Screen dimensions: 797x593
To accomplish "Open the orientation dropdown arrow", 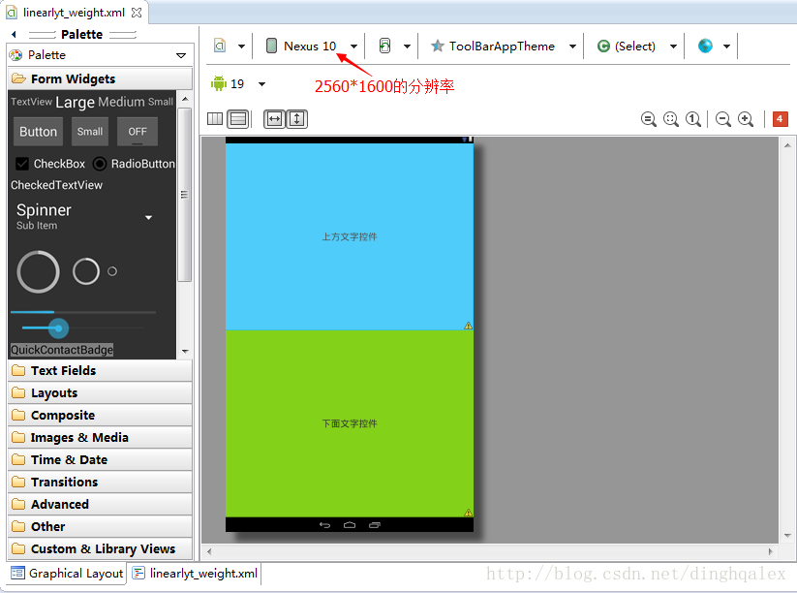I will (x=407, y=47).
